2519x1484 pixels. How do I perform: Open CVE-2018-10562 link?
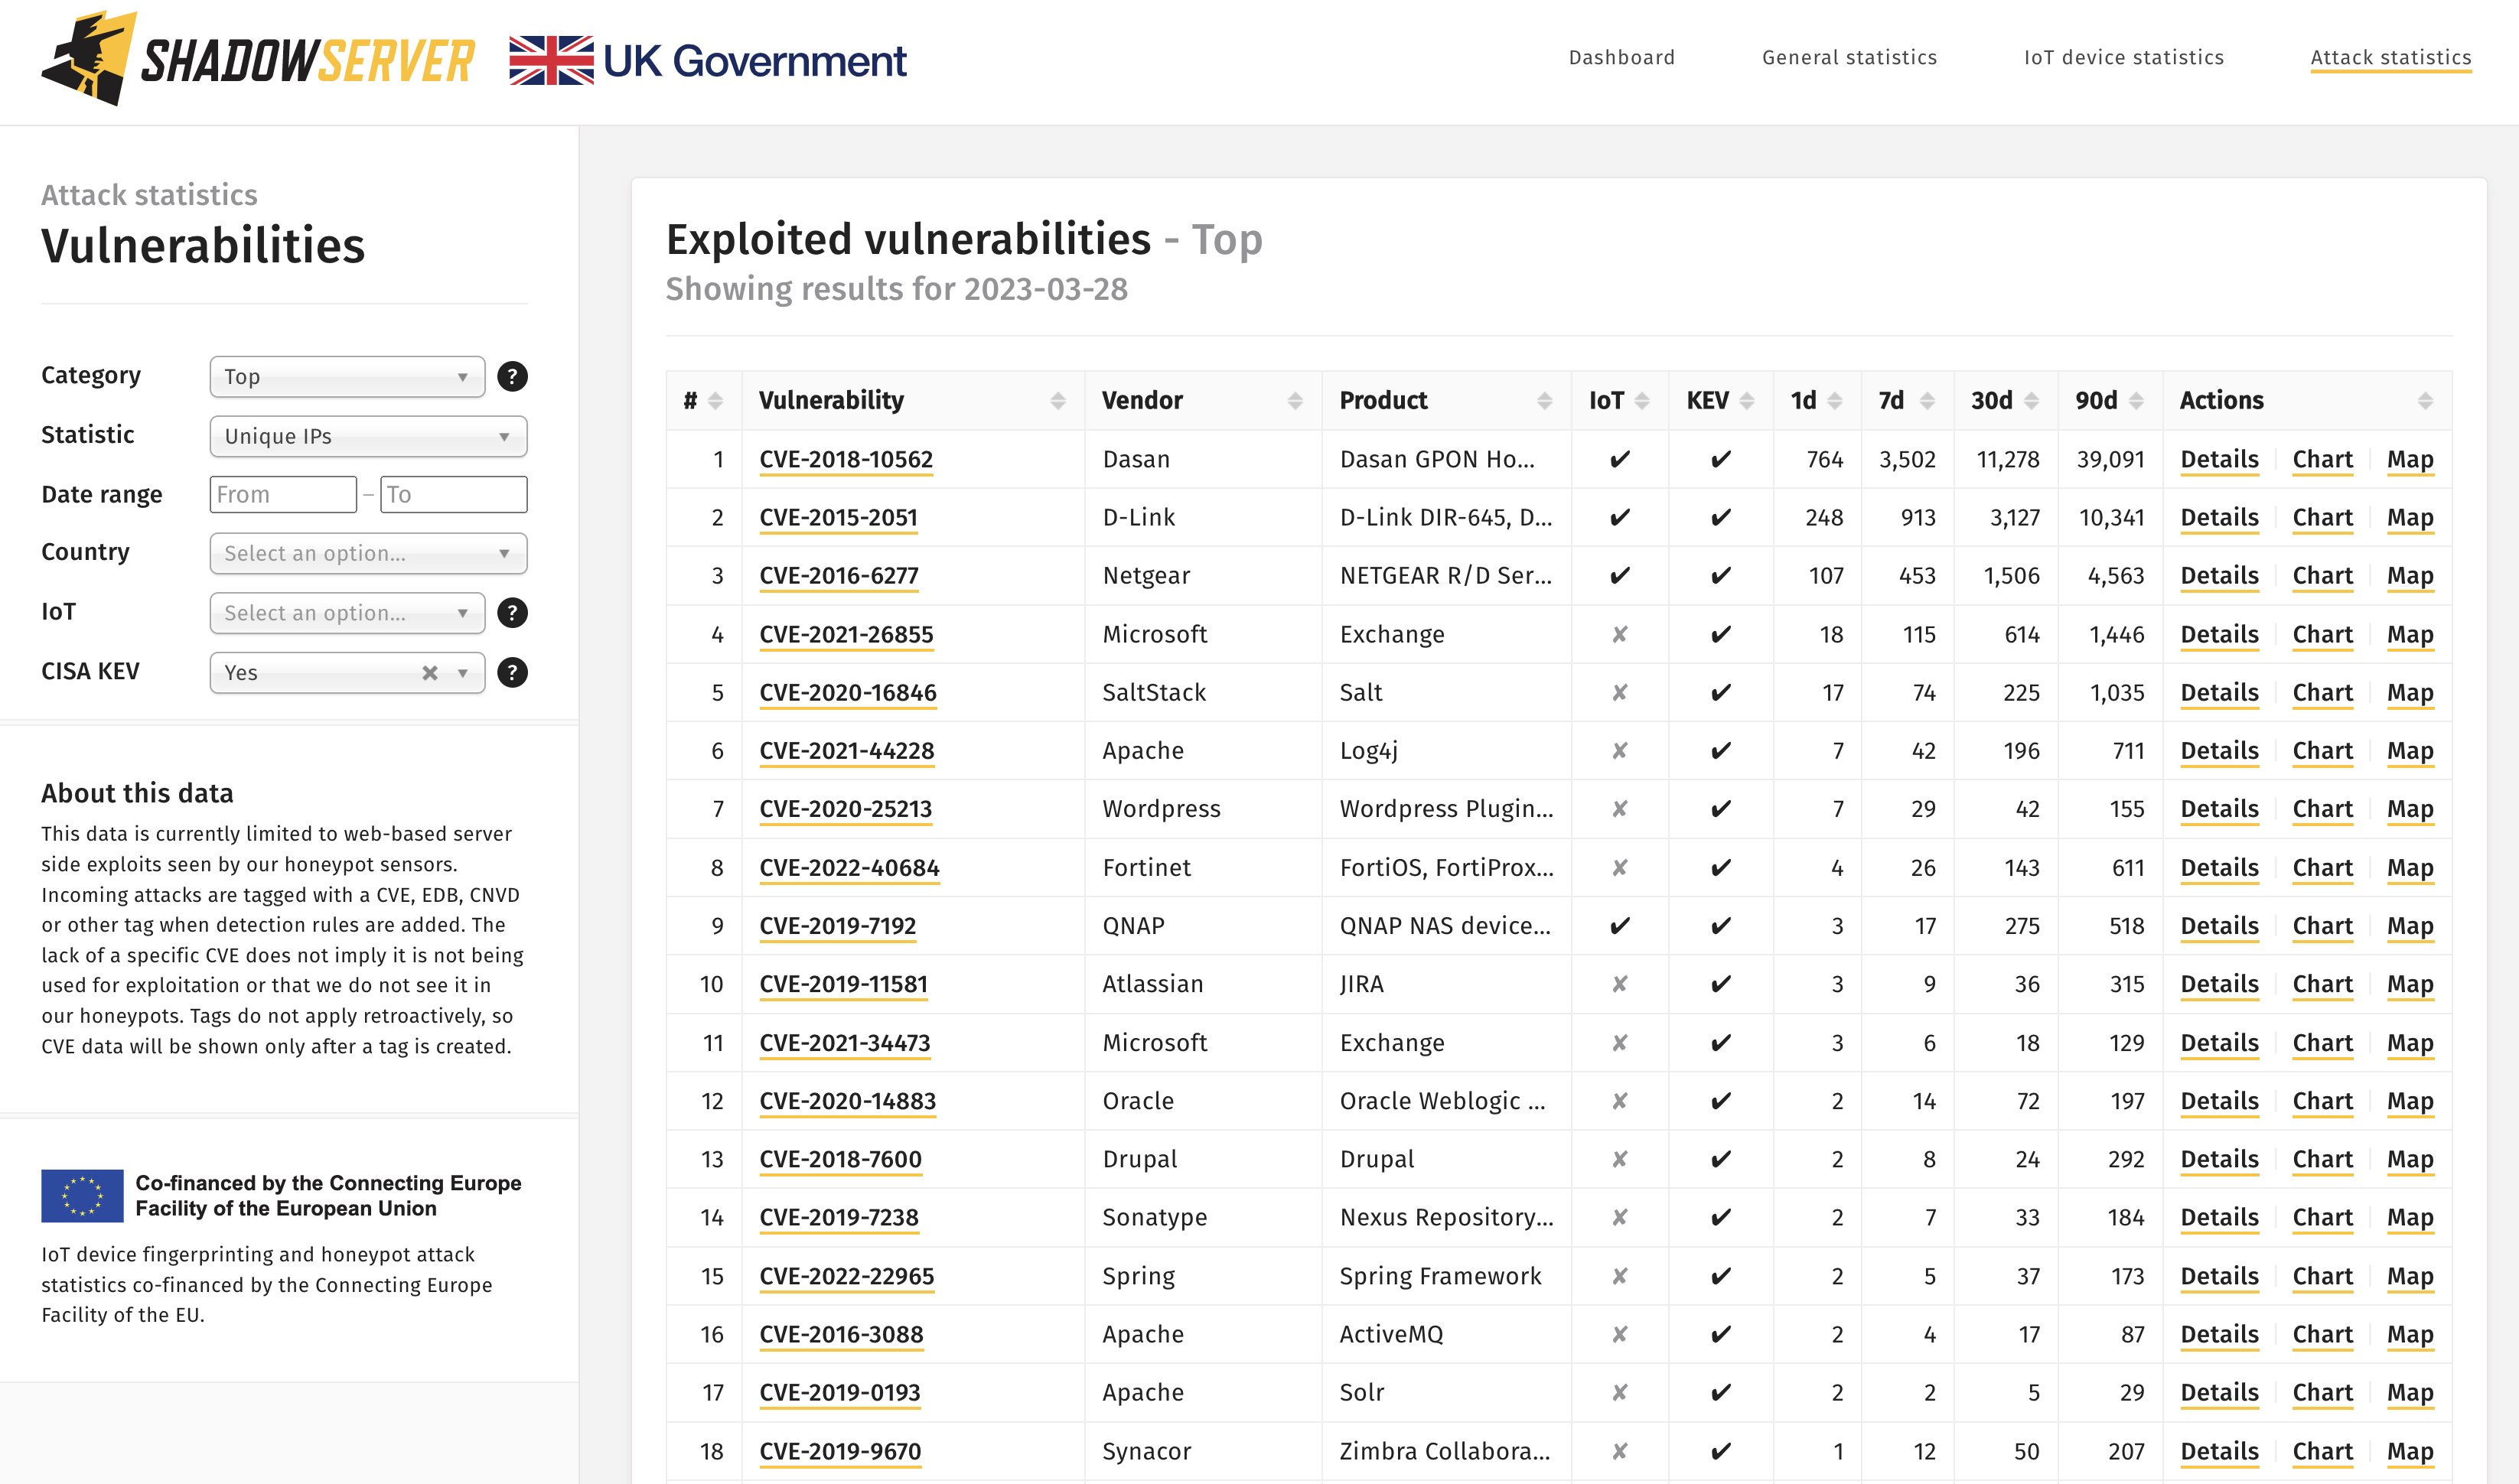pos(846,459)
